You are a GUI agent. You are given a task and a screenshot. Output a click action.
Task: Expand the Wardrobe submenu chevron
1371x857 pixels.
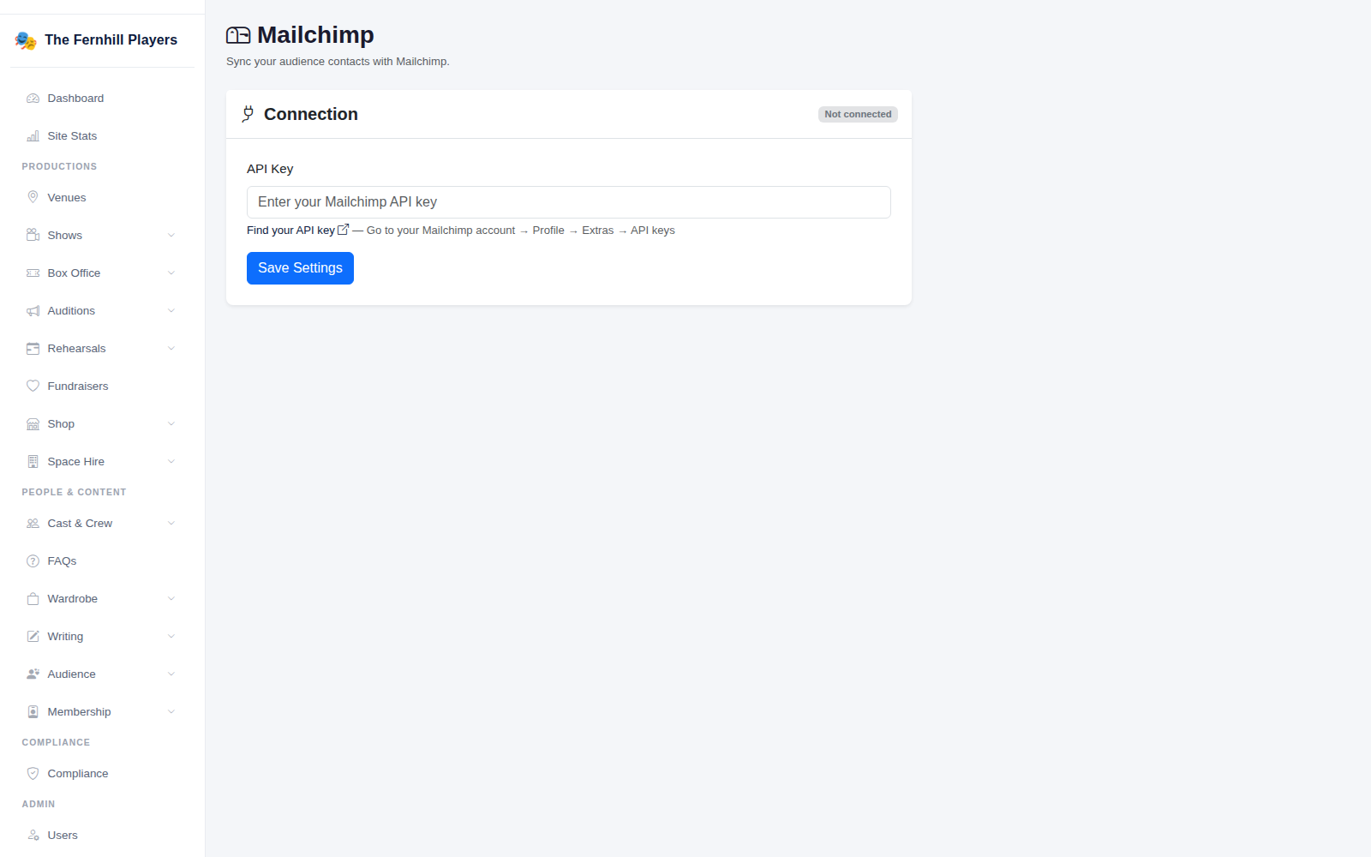click(x=171, y=599)
